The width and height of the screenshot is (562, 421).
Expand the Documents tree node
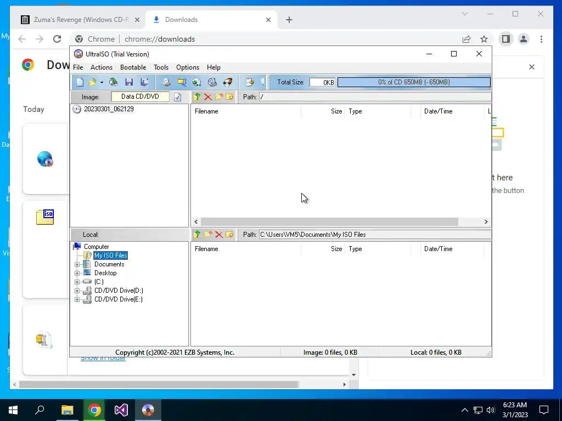click(77, 265)
